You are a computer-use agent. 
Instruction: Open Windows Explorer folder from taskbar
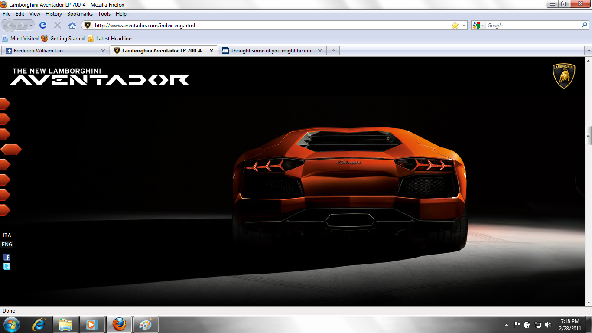pos(65,324)
